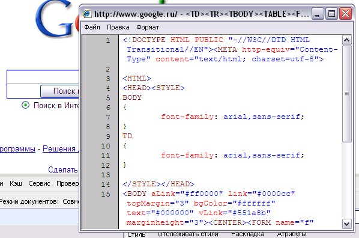Click the marginheight="3" attribute
359x238 pixels.
[165, 222]
